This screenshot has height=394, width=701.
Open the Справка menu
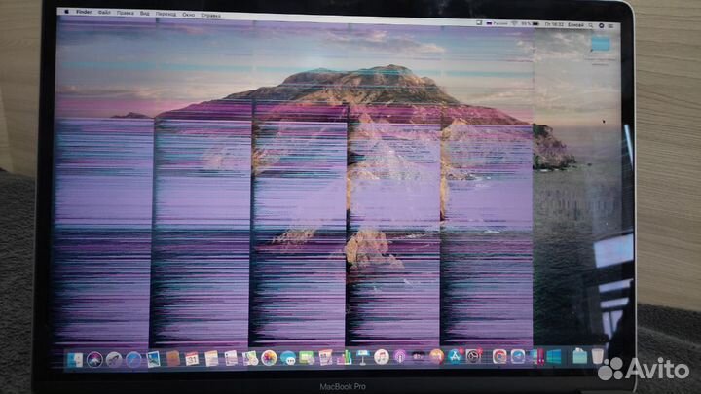[x=210, y=16]
